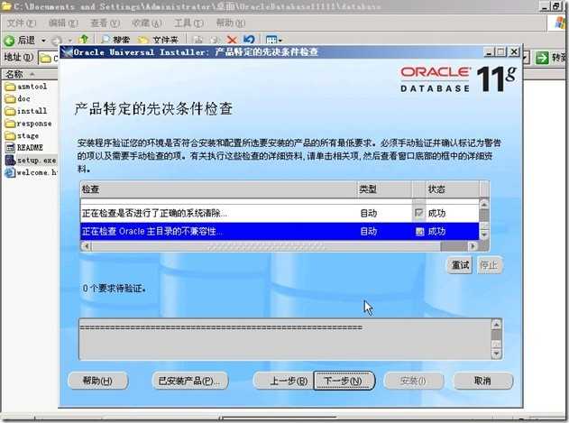Toggle the Folders (文件夹) pane button
569x423 pixels.
[x=158, y=40]
